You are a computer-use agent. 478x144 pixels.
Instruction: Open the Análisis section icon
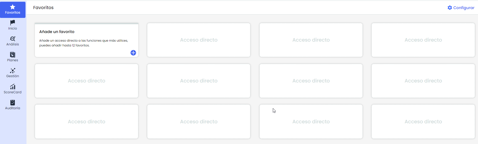13,39
